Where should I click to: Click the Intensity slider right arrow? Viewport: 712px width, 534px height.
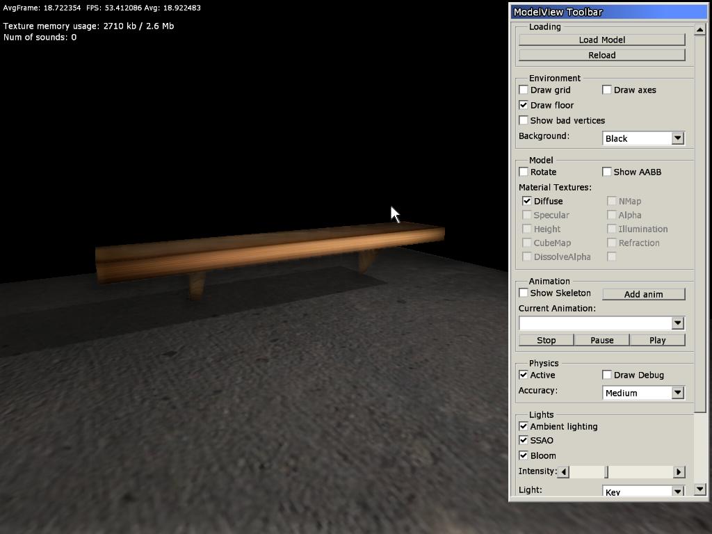[679, 472]
